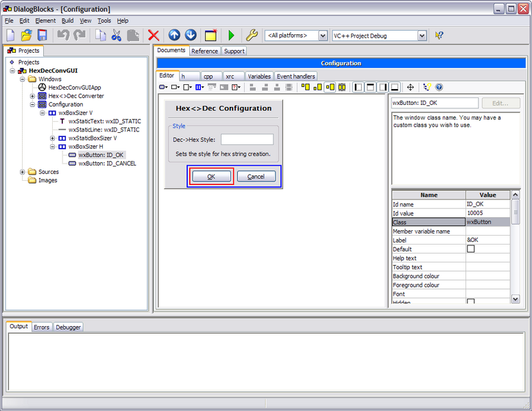
Task: Click the Value column header in properties
Action: point(487,195)
